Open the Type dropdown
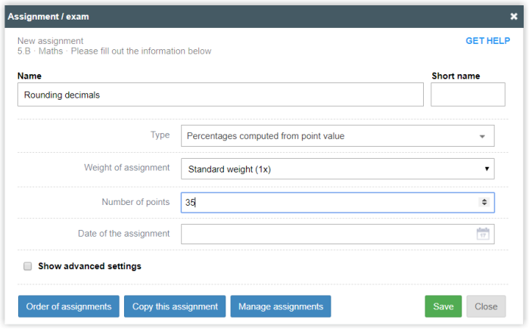 point(338,136)
